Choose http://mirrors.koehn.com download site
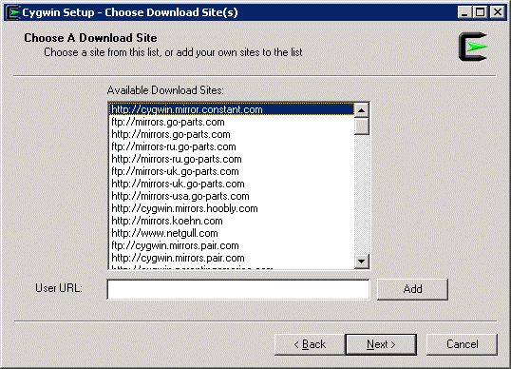Image resolution: width=511 pixels, height=369 pixels. point(232,222)
